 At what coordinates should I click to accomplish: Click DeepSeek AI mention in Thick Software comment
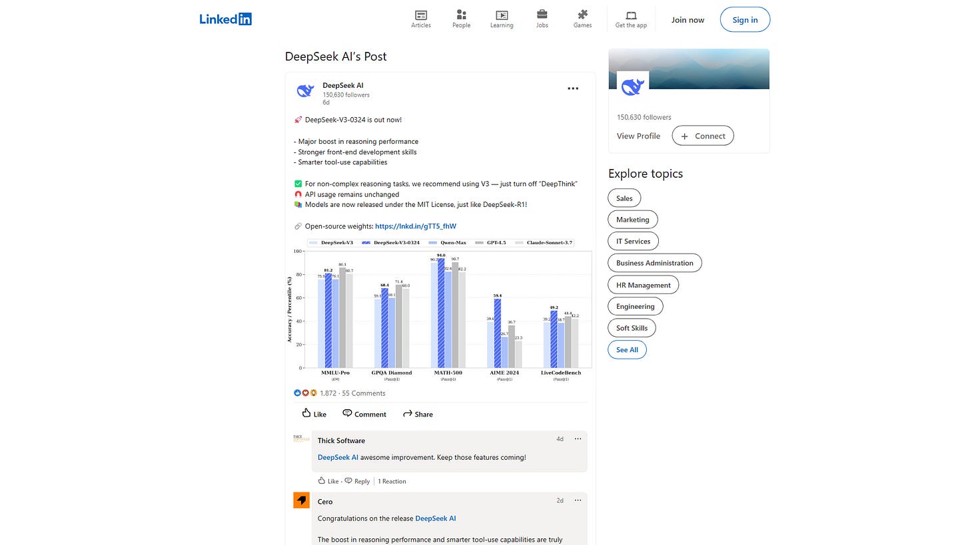coord(338,457)
